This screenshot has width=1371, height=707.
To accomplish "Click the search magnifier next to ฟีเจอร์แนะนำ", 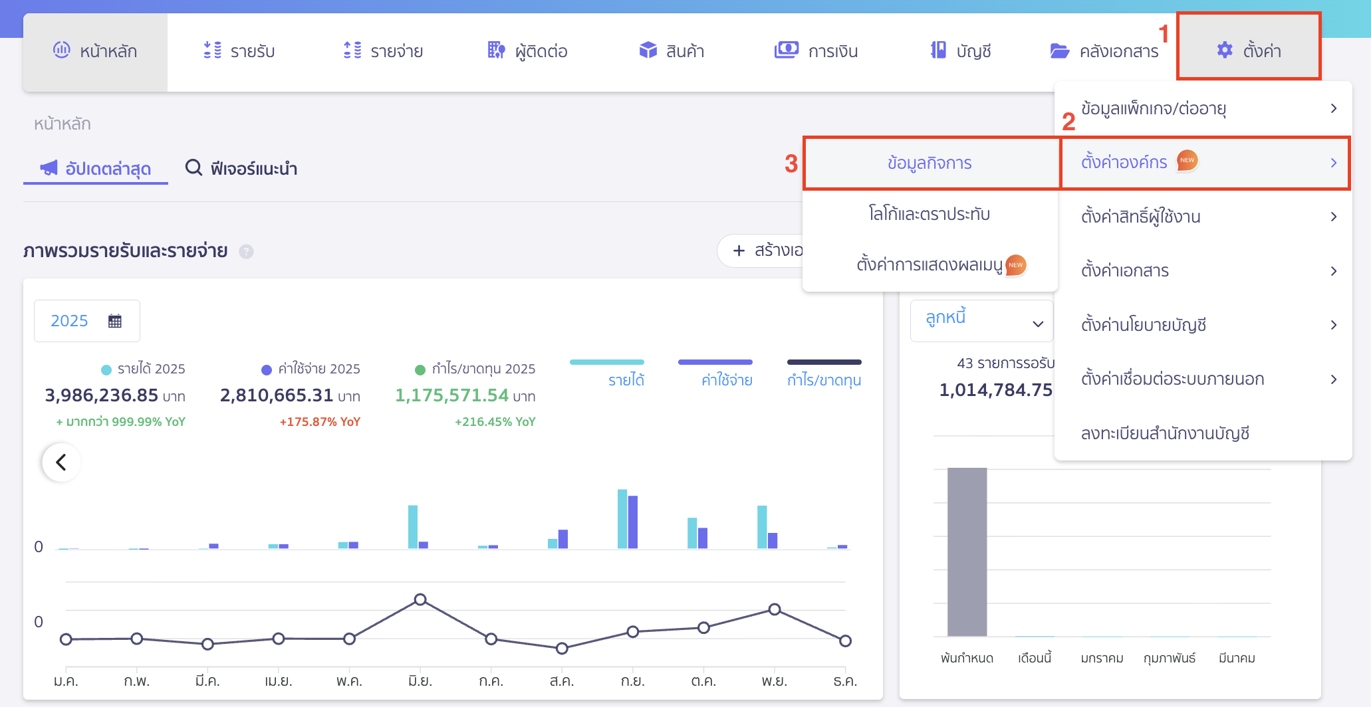I will tap(193, 168).
